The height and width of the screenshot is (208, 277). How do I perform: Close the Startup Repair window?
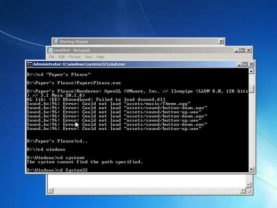click(x=221, y=42)
